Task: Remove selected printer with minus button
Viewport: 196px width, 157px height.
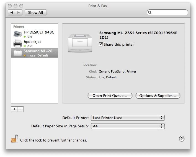Action: [x=20, y=109]
